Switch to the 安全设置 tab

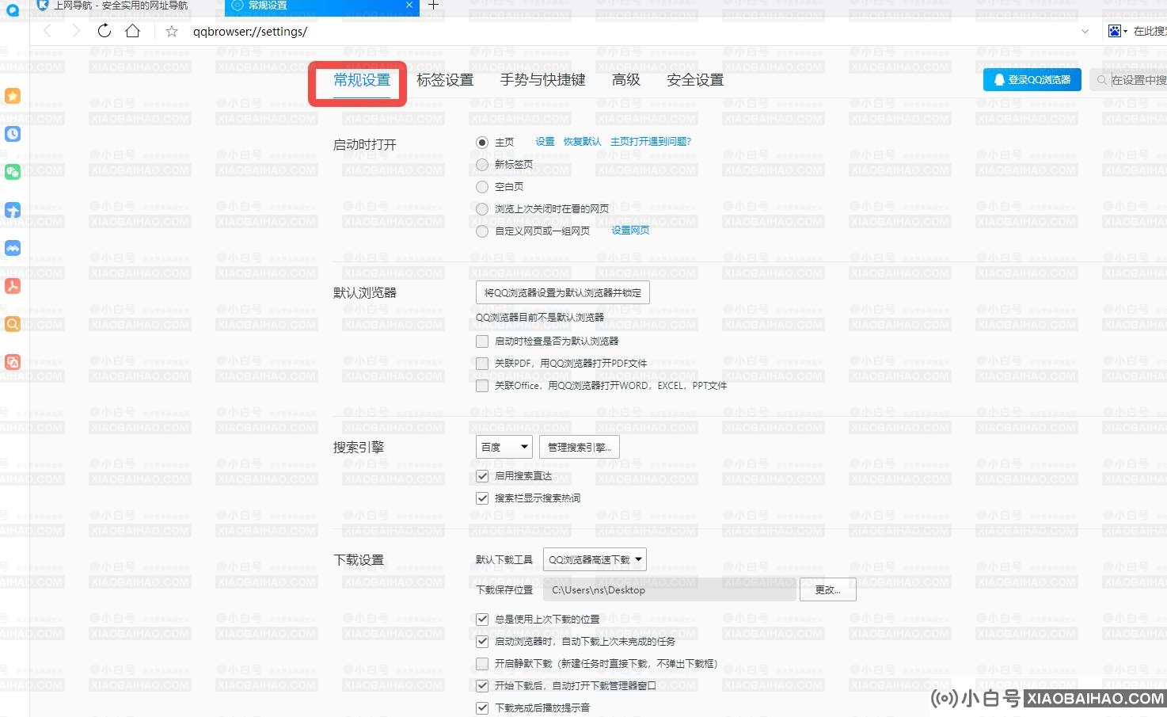point(695,80)
